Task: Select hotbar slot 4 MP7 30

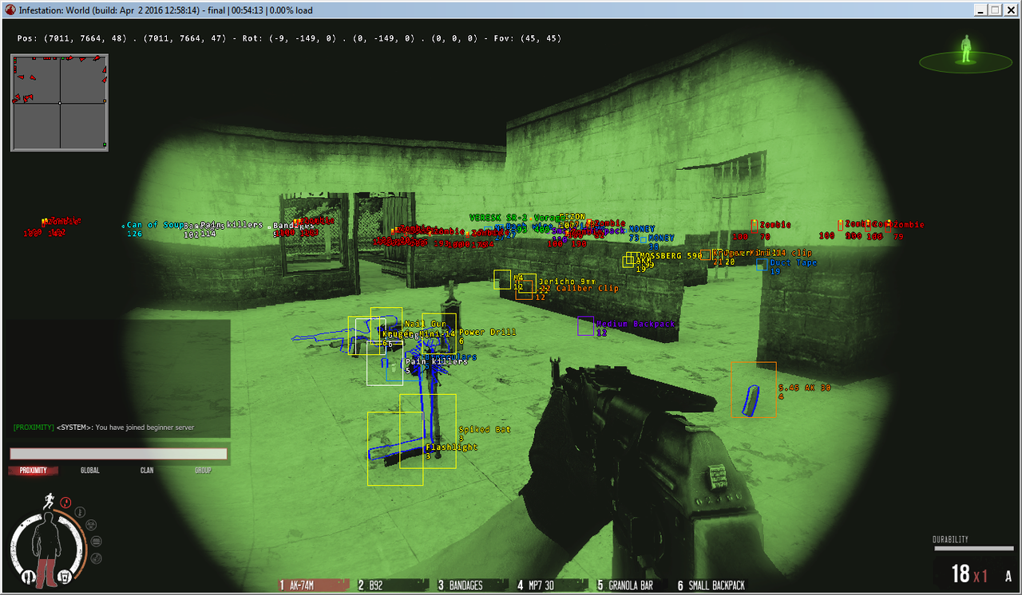Action: pyautogui.click(x=552, y=585)
